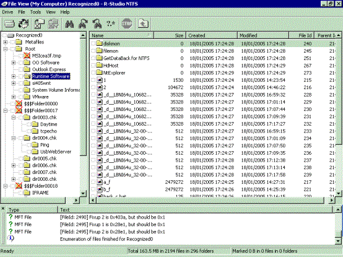Click the a_f file icon

tap(100, 182)
